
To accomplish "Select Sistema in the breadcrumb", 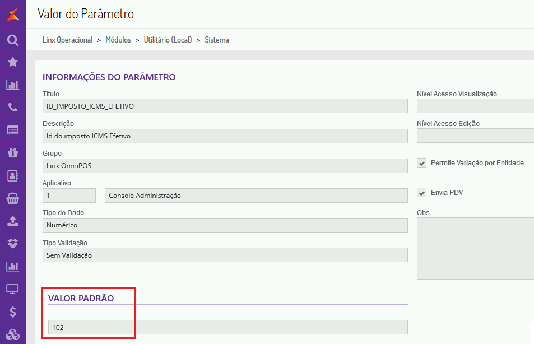I will point(217,40).
